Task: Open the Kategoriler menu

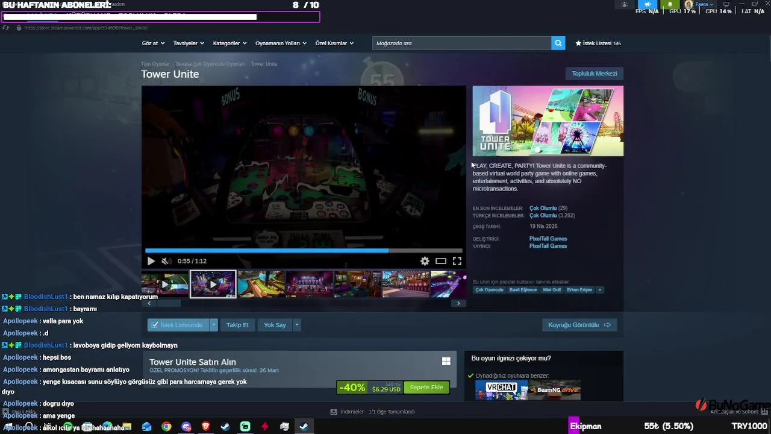Action: point(229,43)
